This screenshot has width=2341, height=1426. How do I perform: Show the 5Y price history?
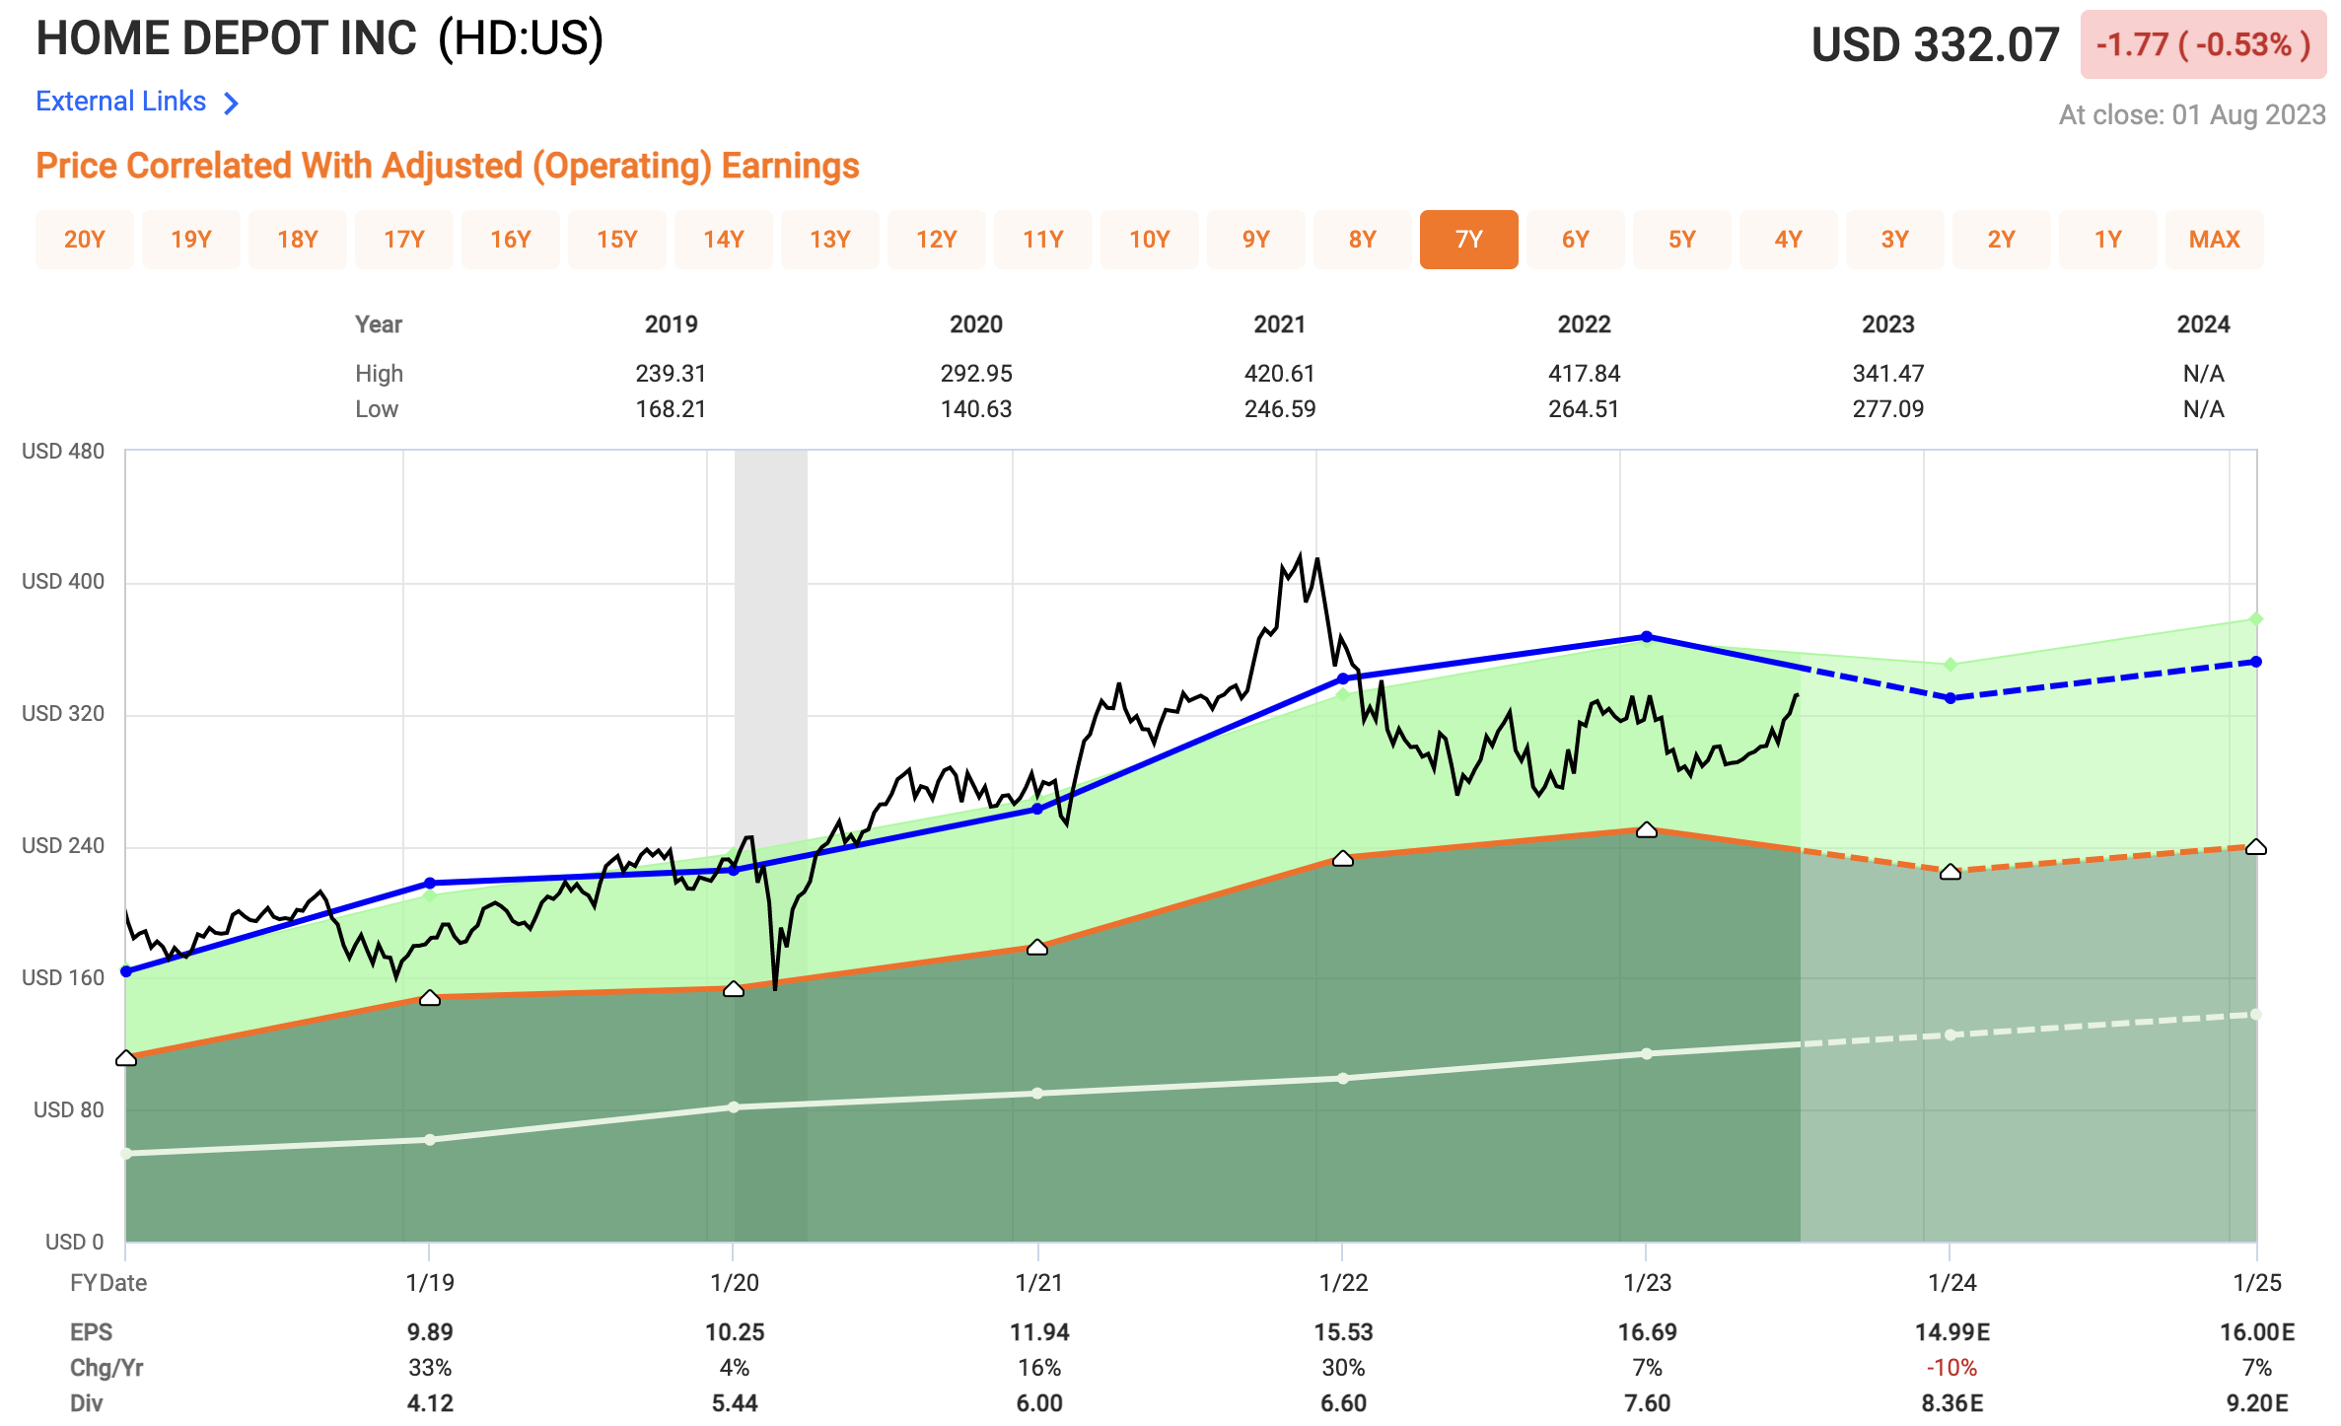click(1682, 240)
